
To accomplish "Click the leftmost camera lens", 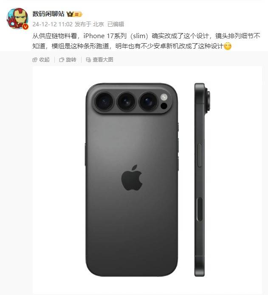I will coord(104,101).
